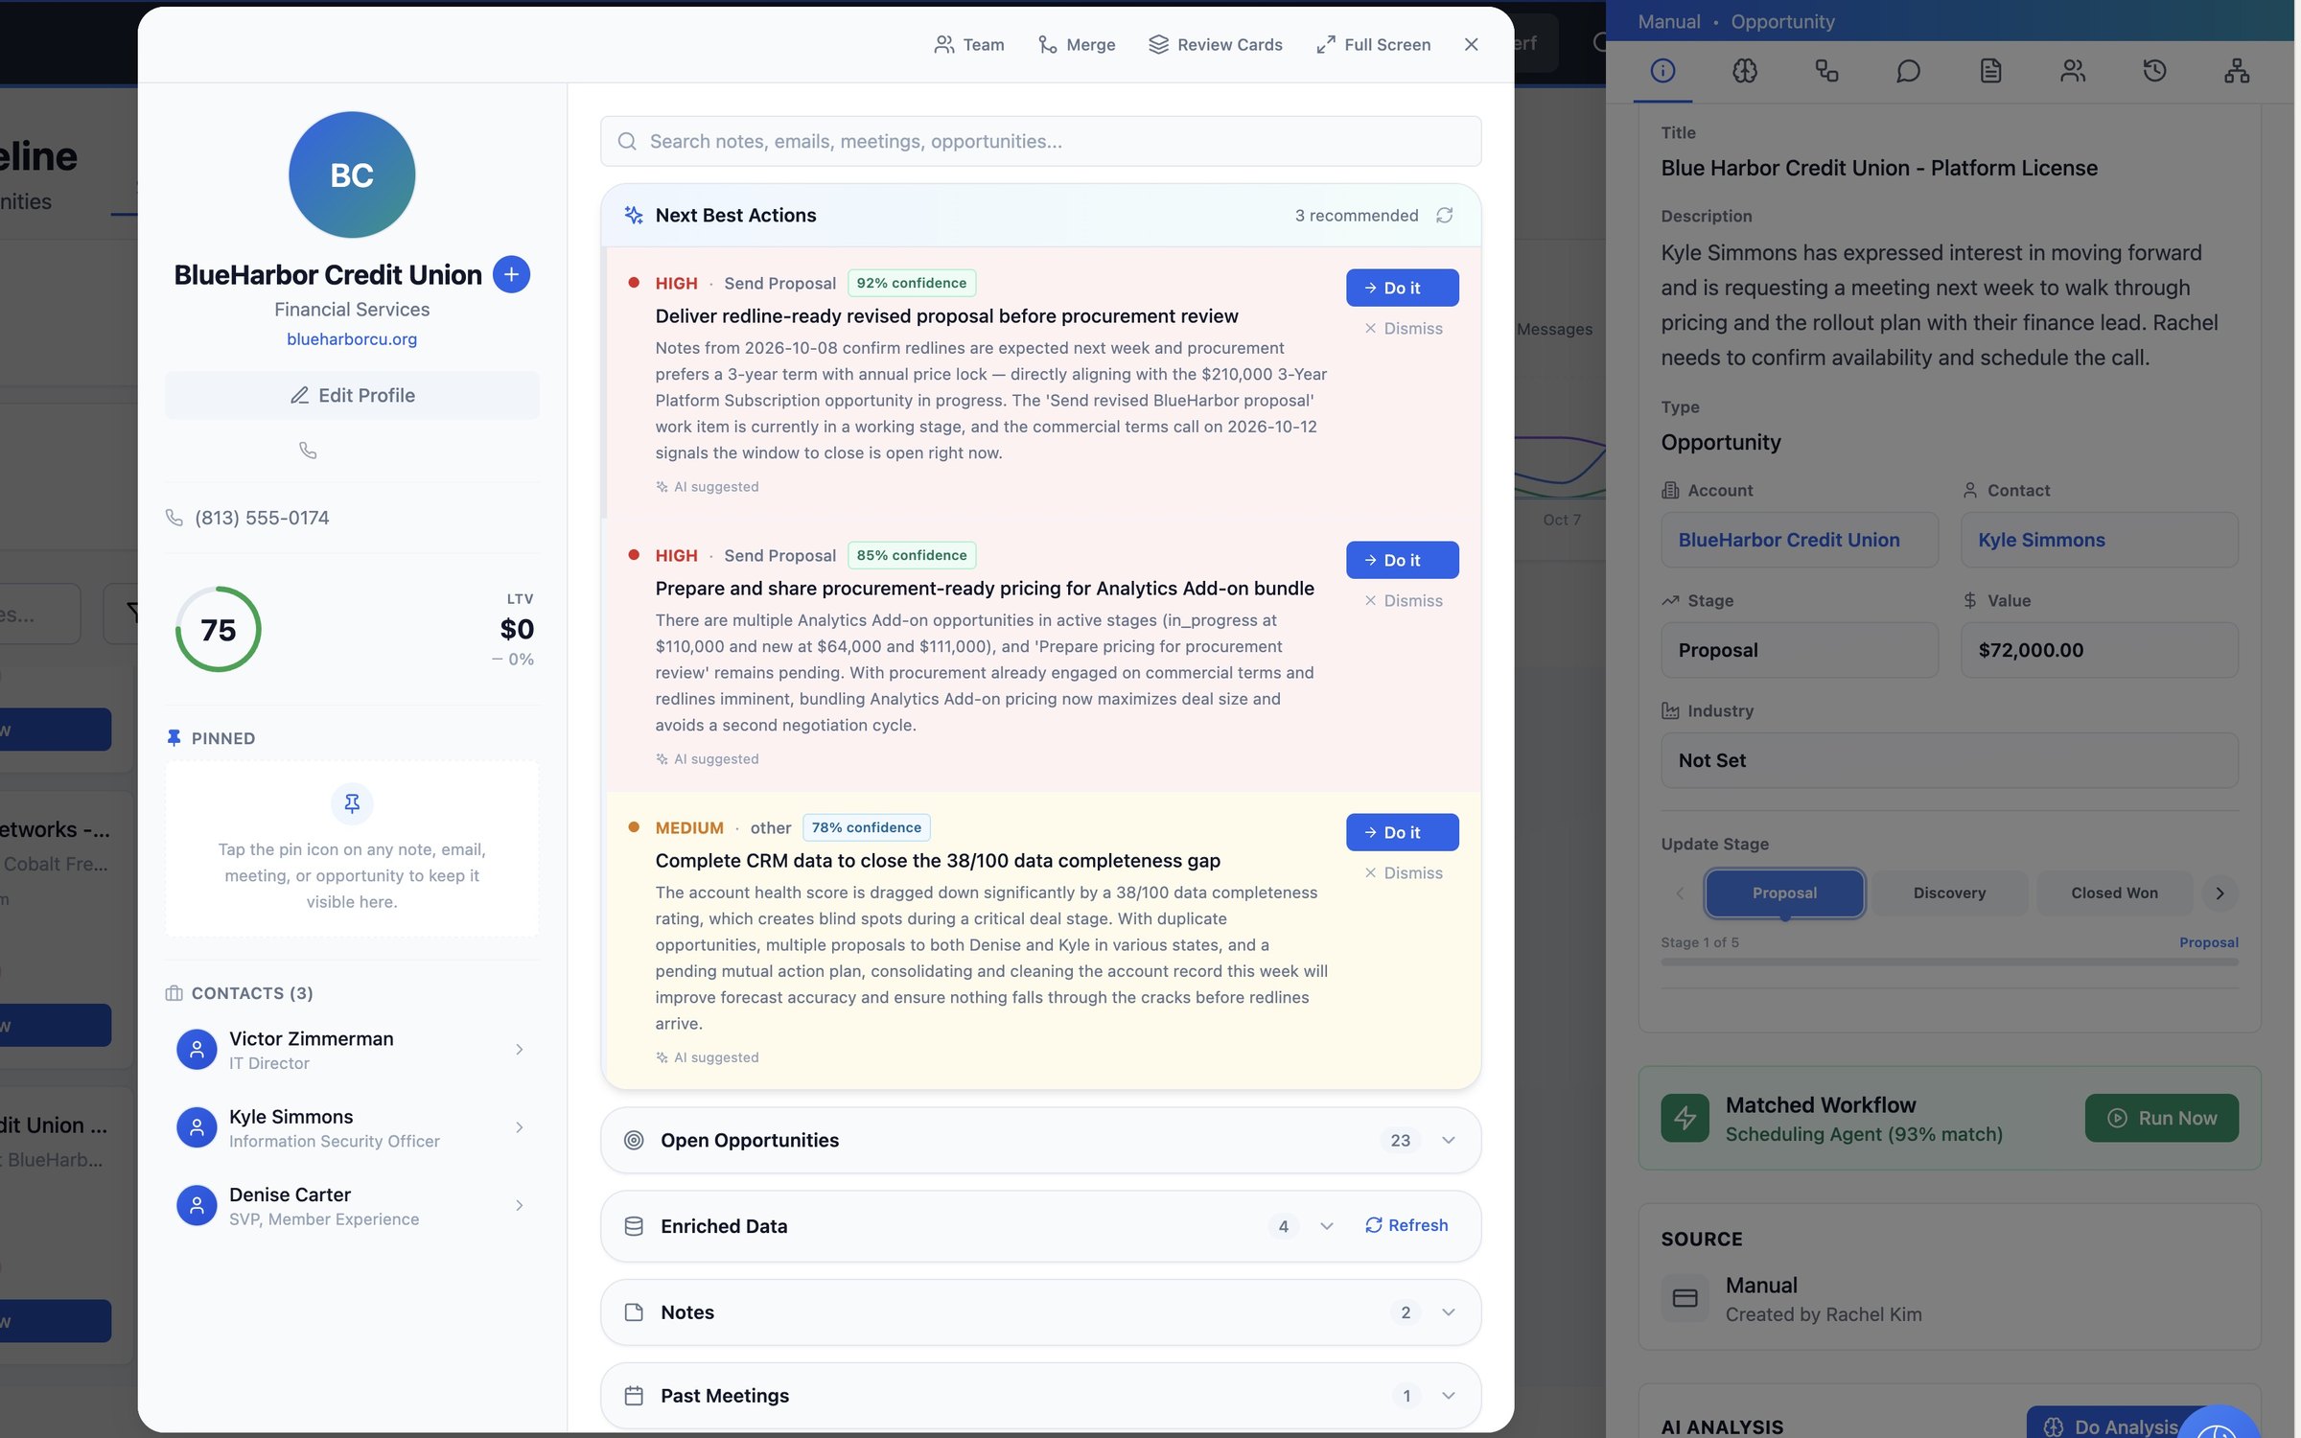Click Merge in modal header
2301x1438 pixels.
(1077, 44)
